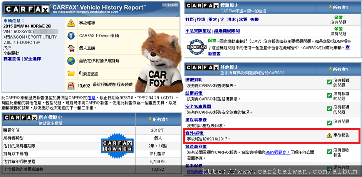Viewport: 362px width, 177px height.
Task: Click the CARFAX logo in report header
Action: [x=27, y=9]
